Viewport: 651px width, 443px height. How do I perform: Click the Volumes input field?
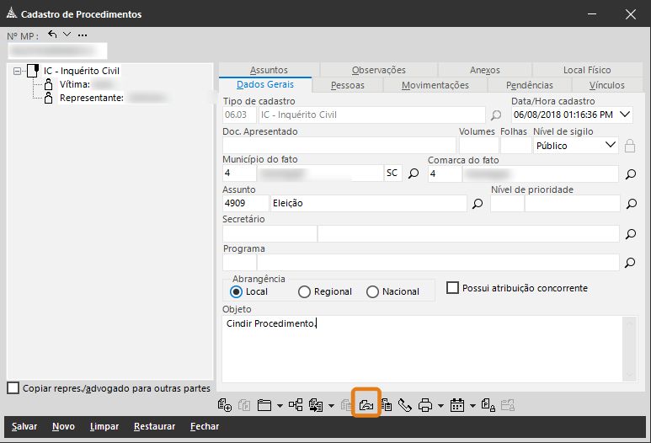point(478,146)
